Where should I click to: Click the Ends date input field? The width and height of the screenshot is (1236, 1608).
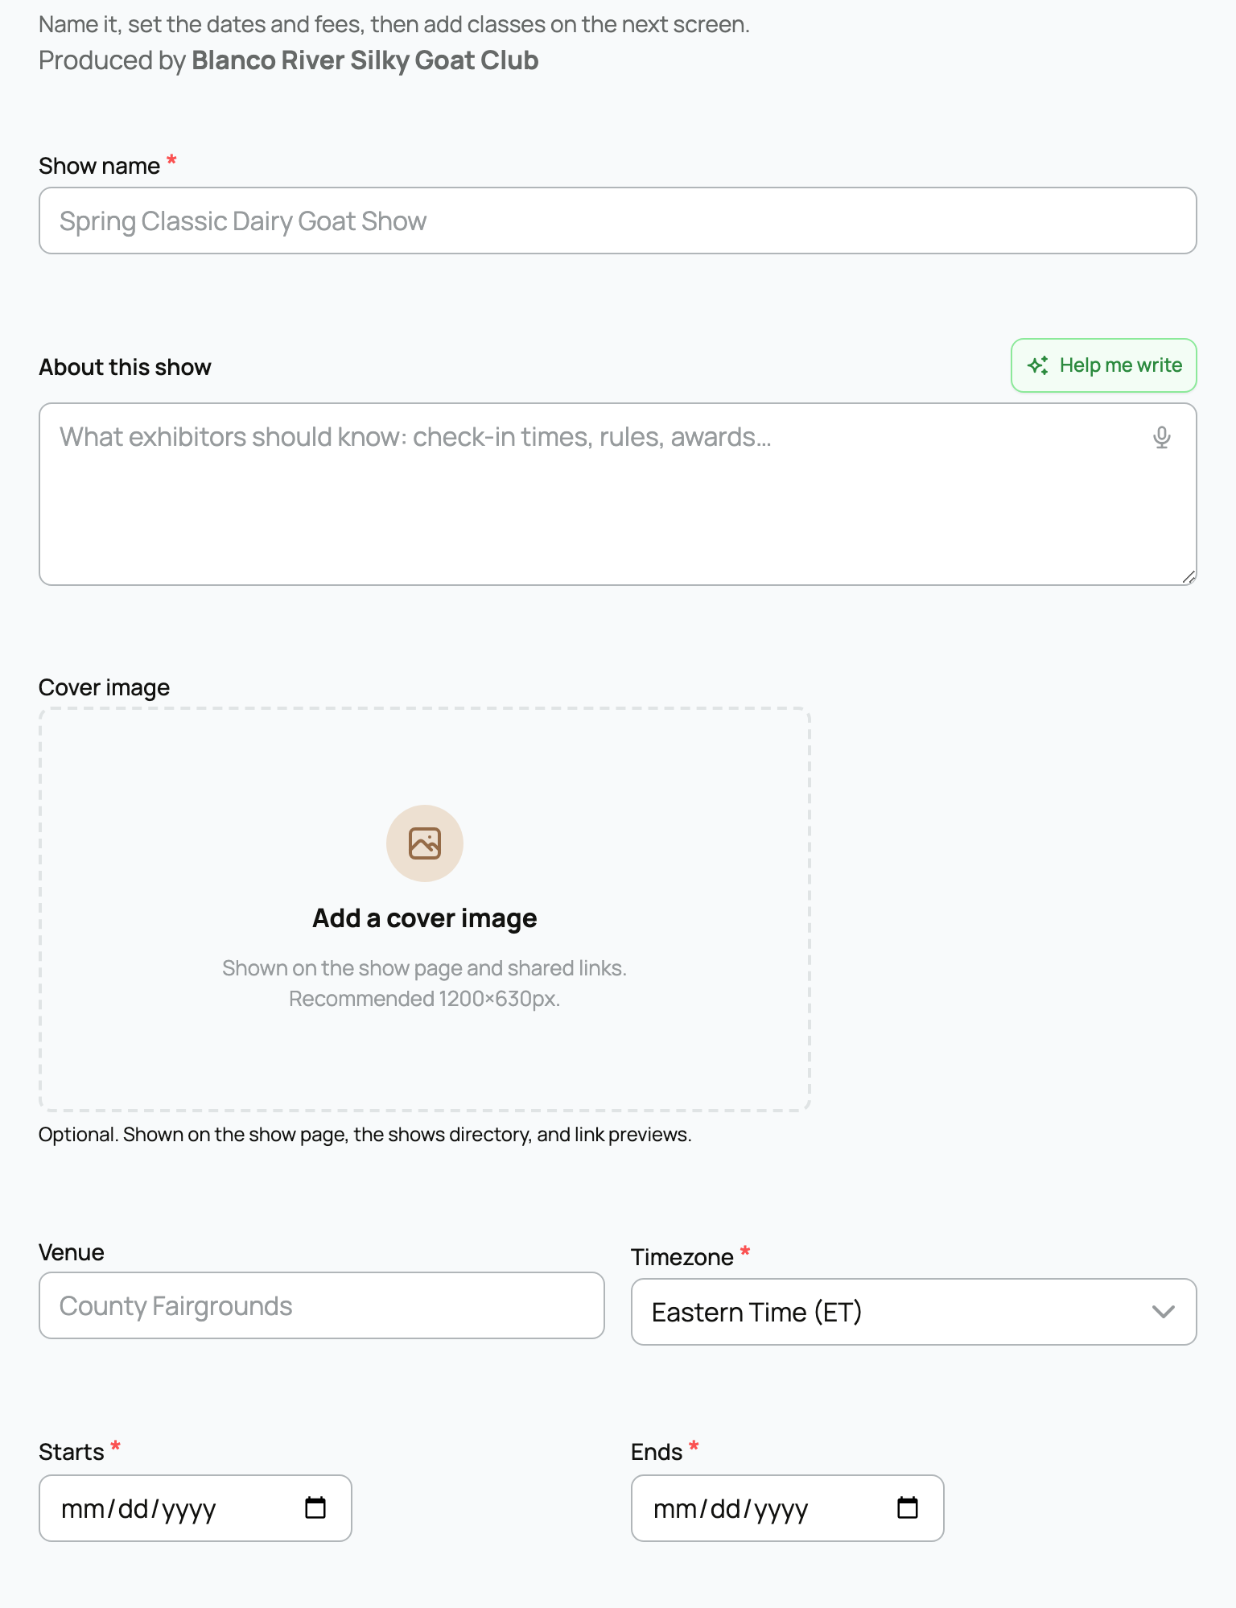pyautogui.click(x=788, y=1508)
